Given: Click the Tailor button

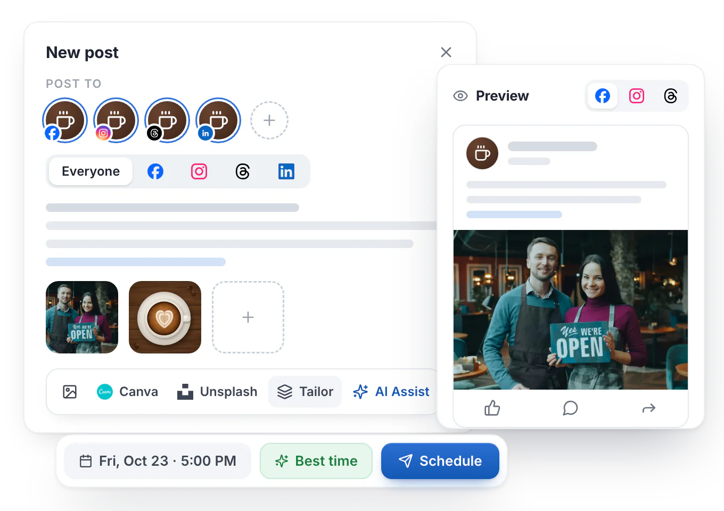Looking at the screenshot, I should 305,392.
